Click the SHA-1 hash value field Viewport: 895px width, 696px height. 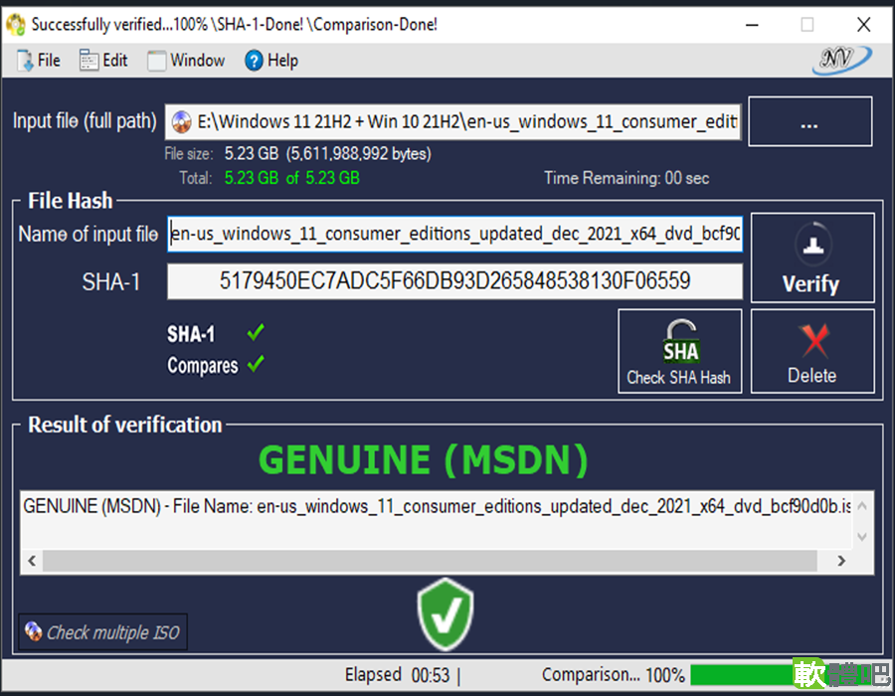tap(454, 281)
